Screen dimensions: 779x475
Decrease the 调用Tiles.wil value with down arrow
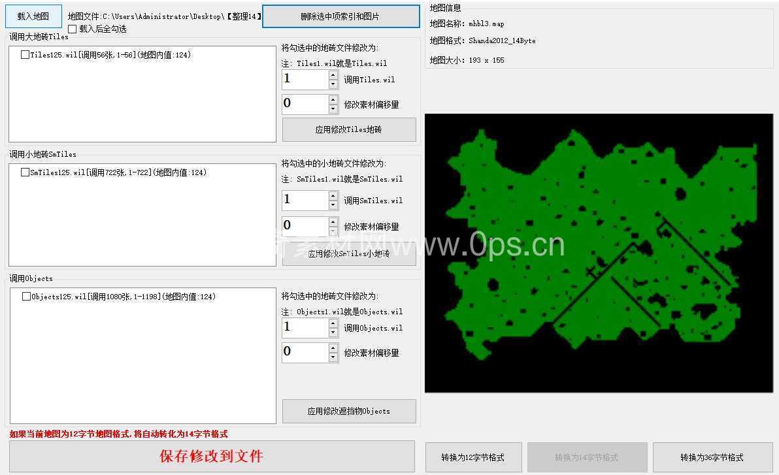pyautogui.click(x=333, y=84)
